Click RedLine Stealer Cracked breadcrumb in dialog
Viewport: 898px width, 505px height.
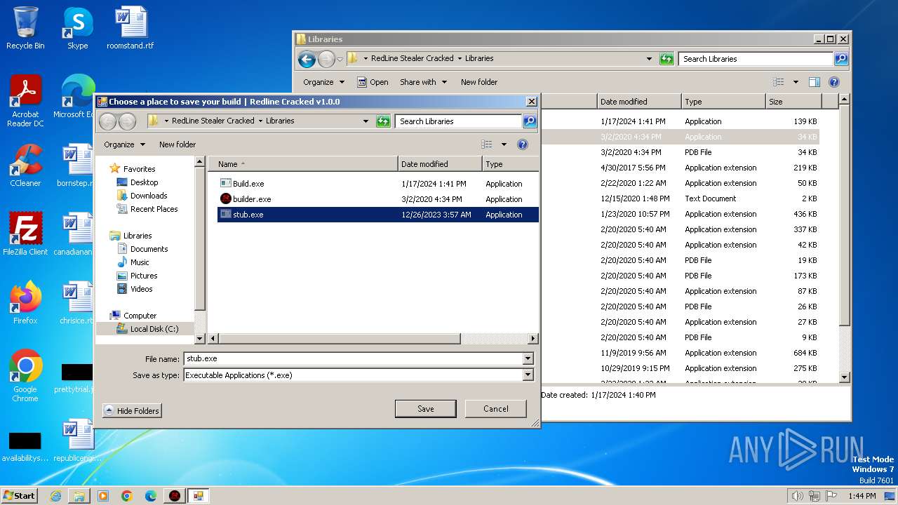coord(213,121)
